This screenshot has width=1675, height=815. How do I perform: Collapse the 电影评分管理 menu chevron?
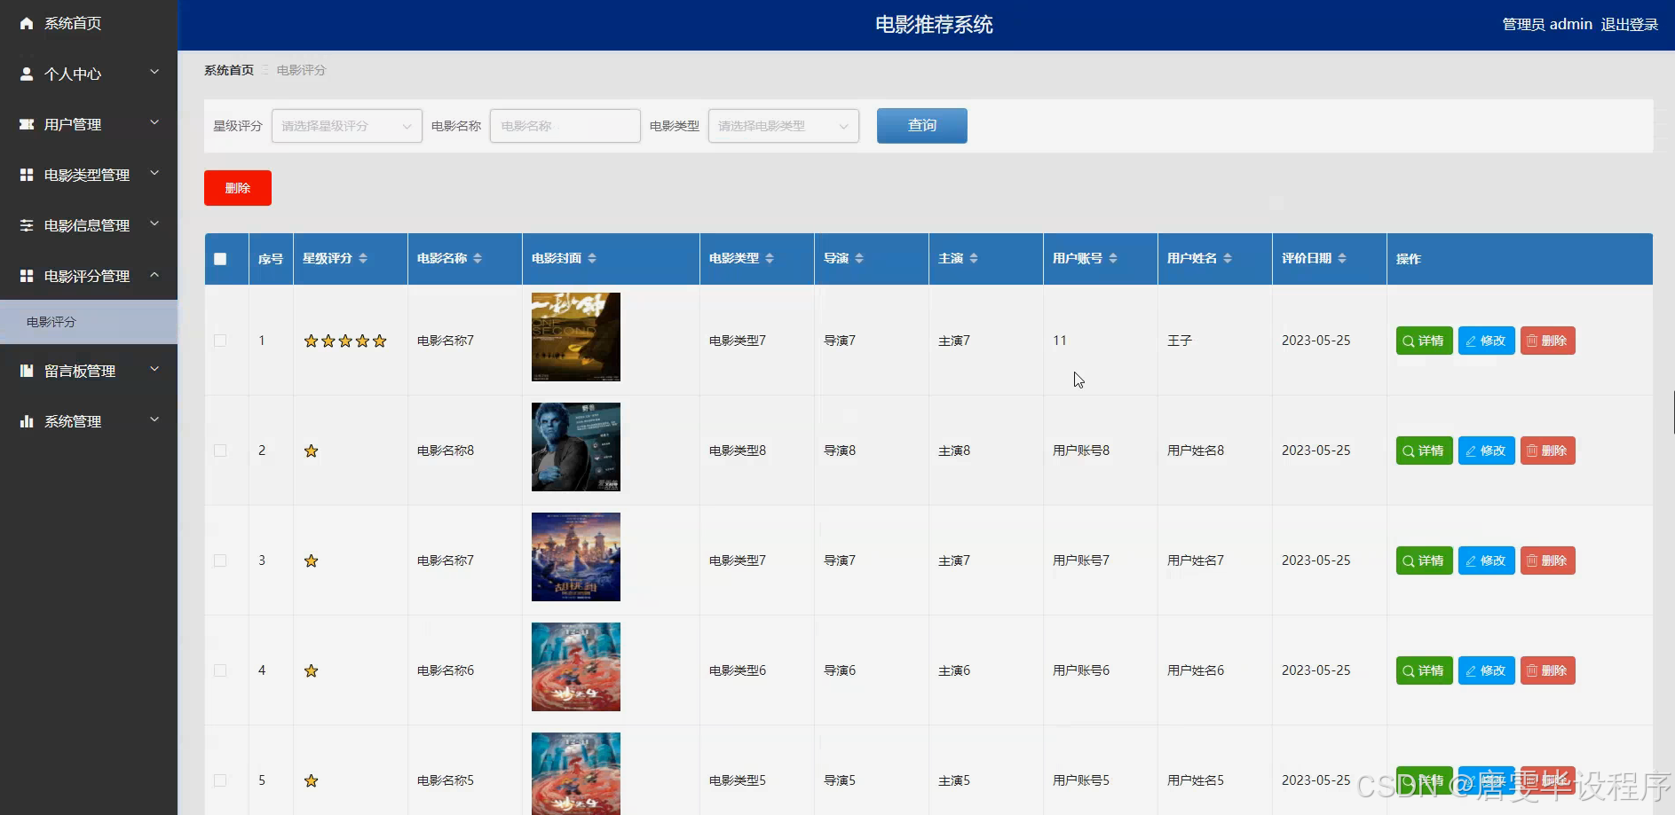pos(154,274)
